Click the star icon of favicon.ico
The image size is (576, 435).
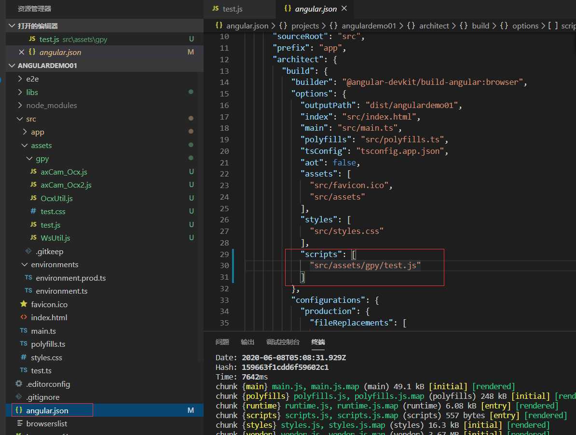[x=24, y=304]
